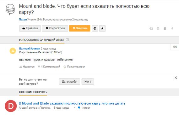Close the feedback prompt with X
Image resolution: width=179 pixels, height=115 pixels.
click(176, 78)
